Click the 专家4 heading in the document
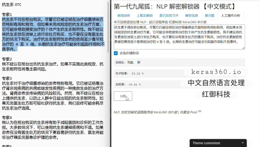This screenshot has width=259, height=147. [7, 117]
